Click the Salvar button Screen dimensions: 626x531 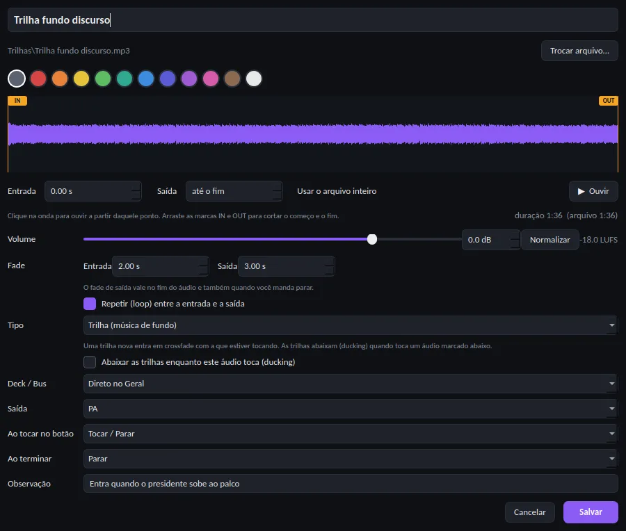point(591,512)
